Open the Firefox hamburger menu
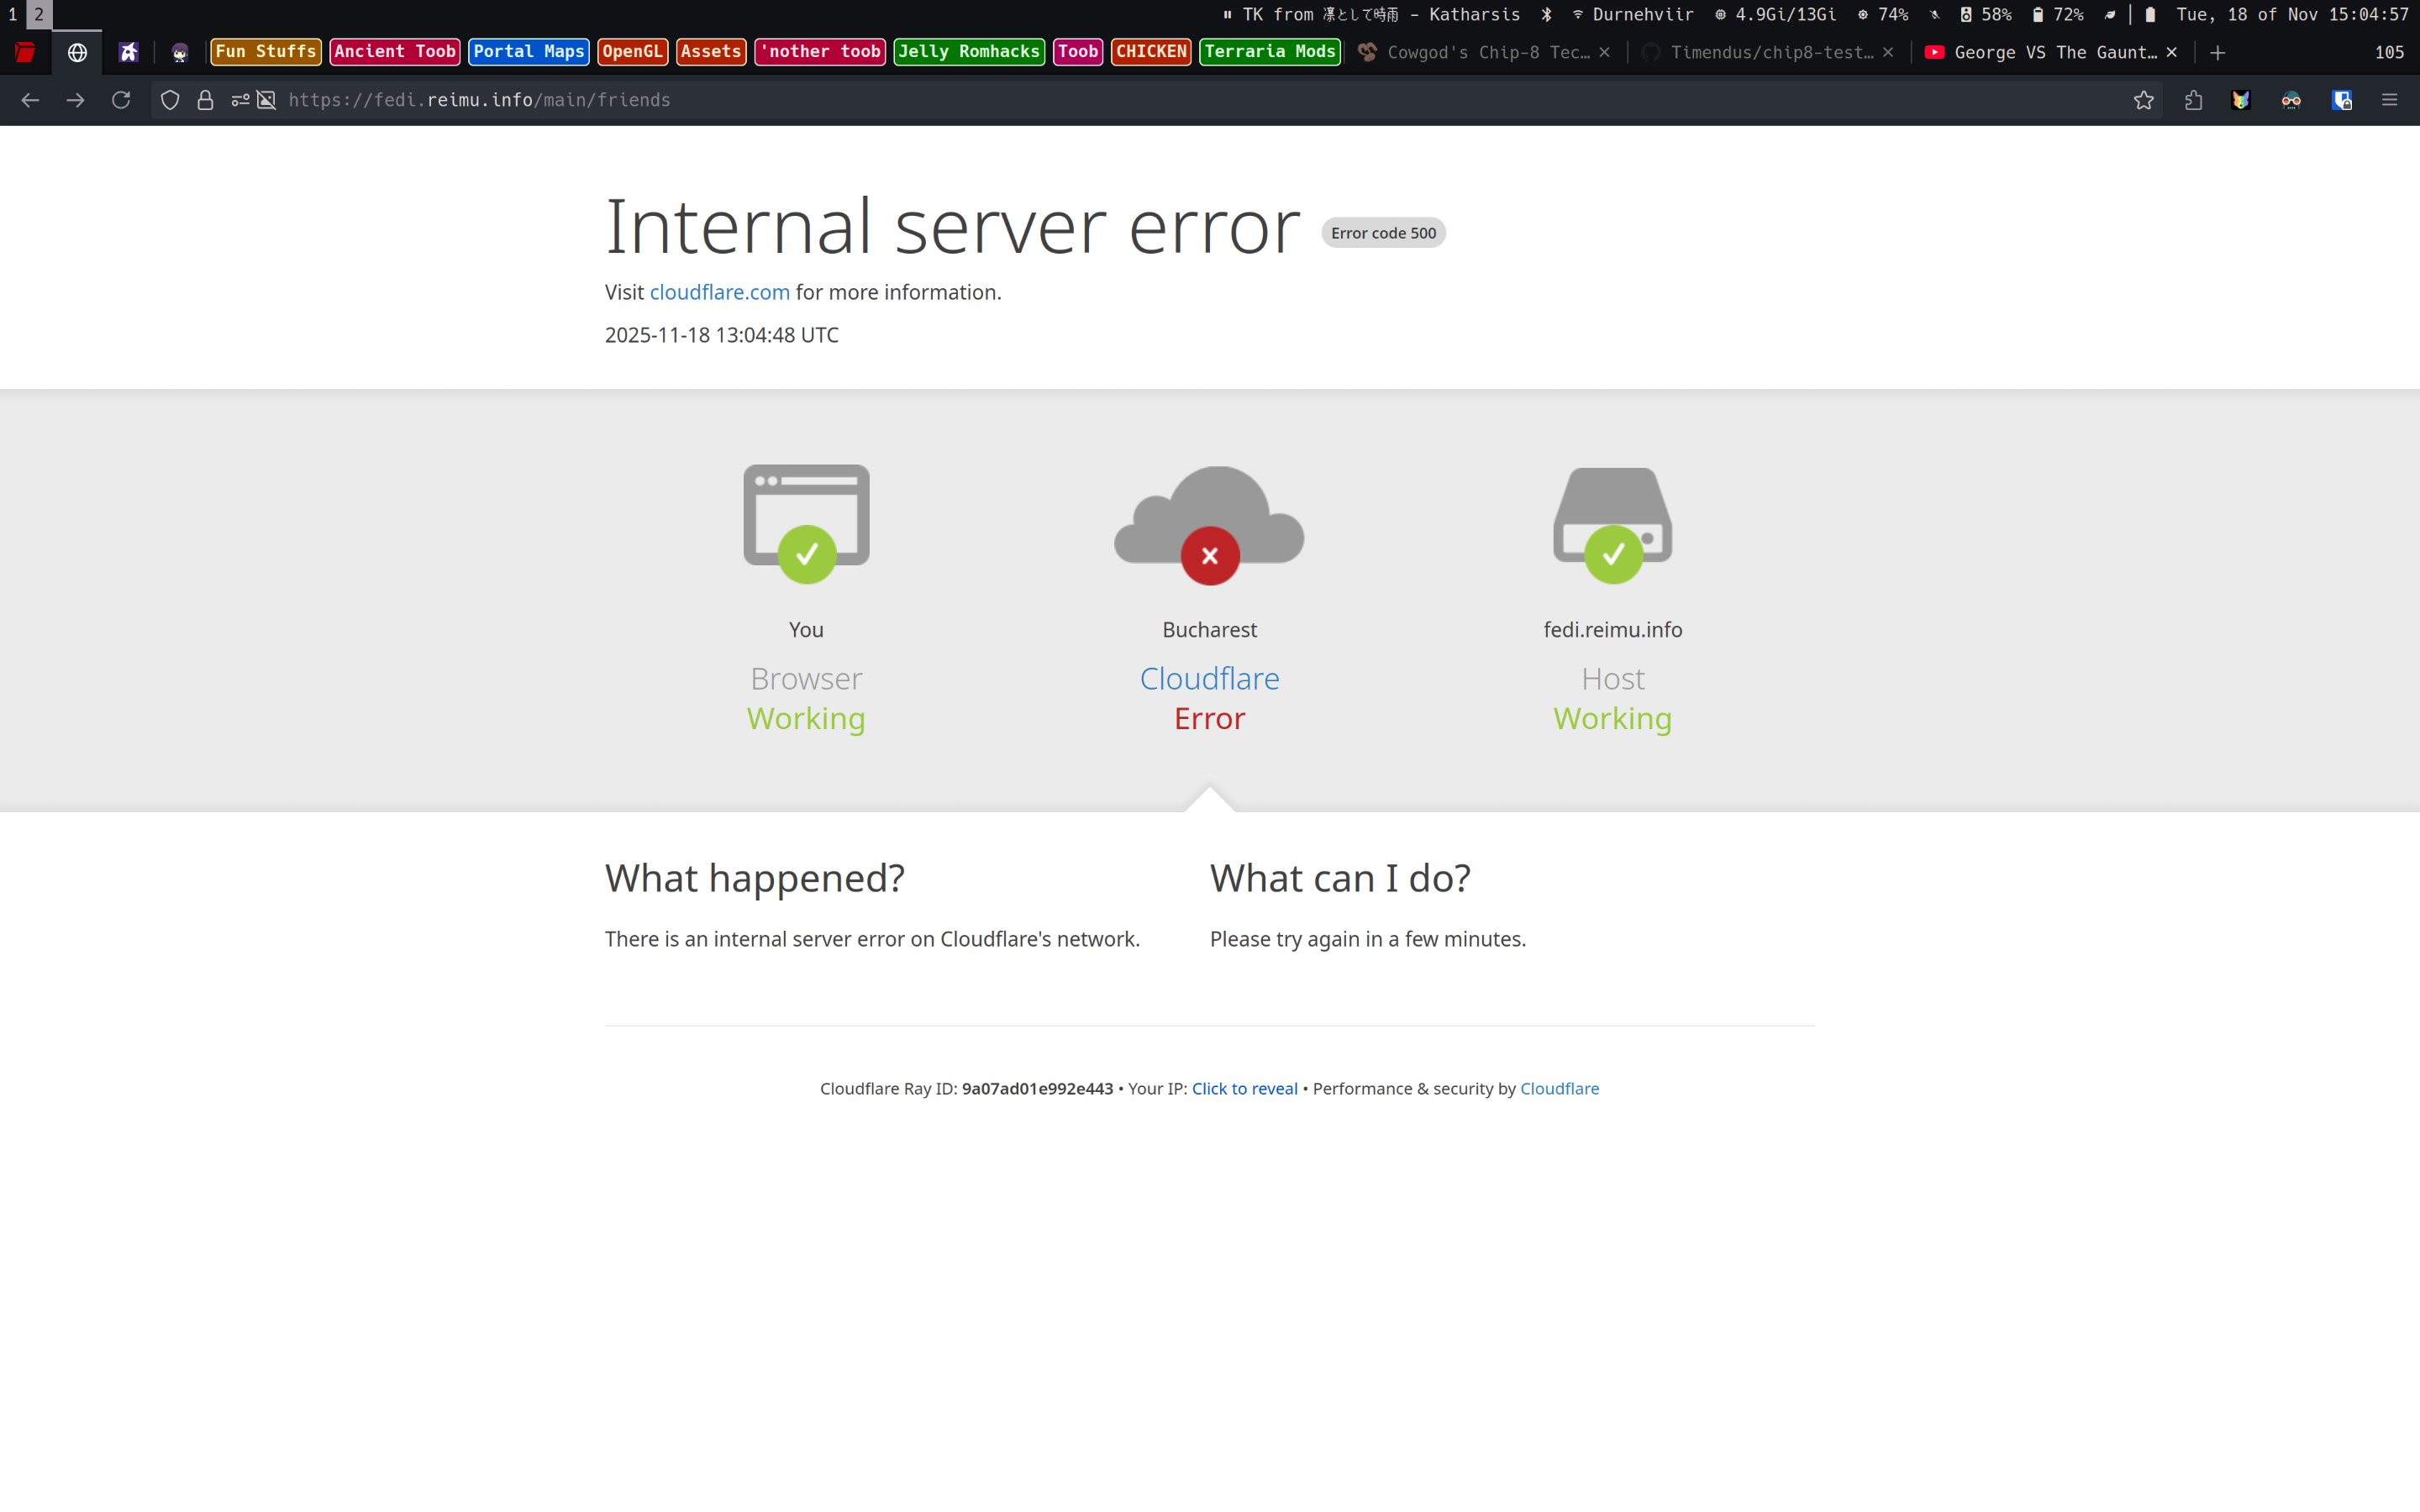The height and width of the screenshot is (1512, 2420). click(x=2389, y=100)
